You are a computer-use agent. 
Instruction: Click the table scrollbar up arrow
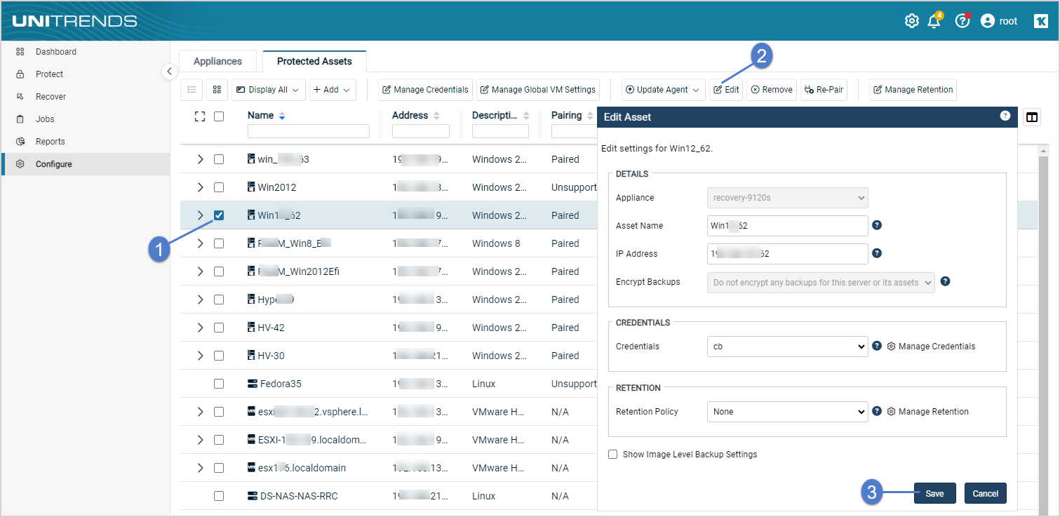coord(1044,151)
